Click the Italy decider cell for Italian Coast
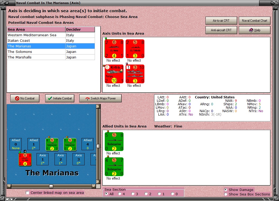The image size is (279, 201). 80,40
